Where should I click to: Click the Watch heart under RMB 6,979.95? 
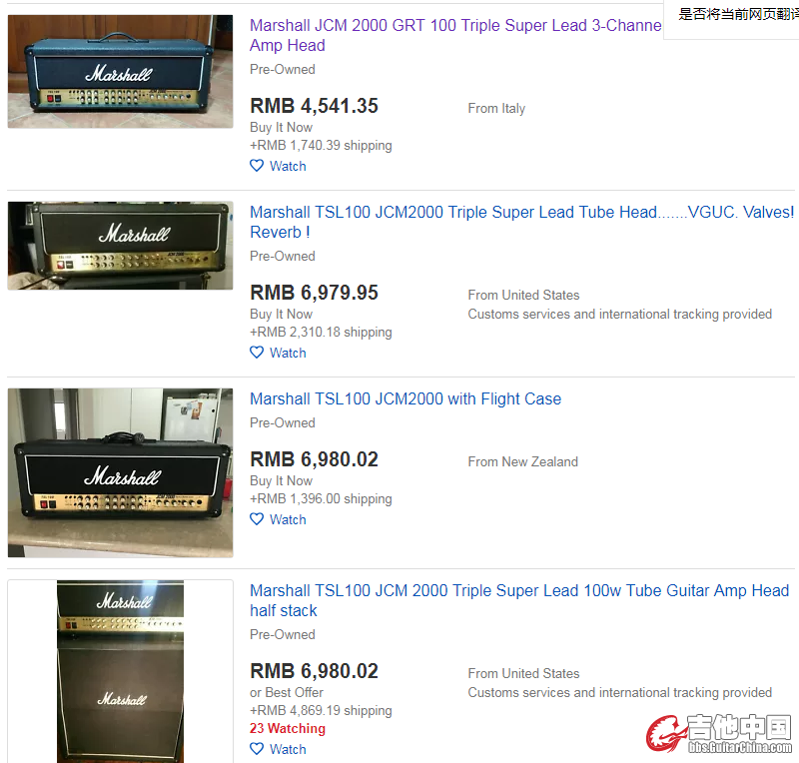[257, 353]
